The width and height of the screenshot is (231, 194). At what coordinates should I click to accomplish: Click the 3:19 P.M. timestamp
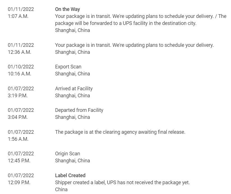17,96
